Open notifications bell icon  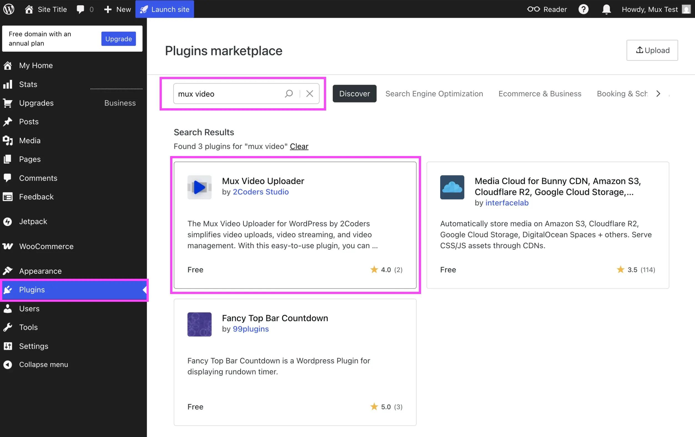tap(606, 9)
